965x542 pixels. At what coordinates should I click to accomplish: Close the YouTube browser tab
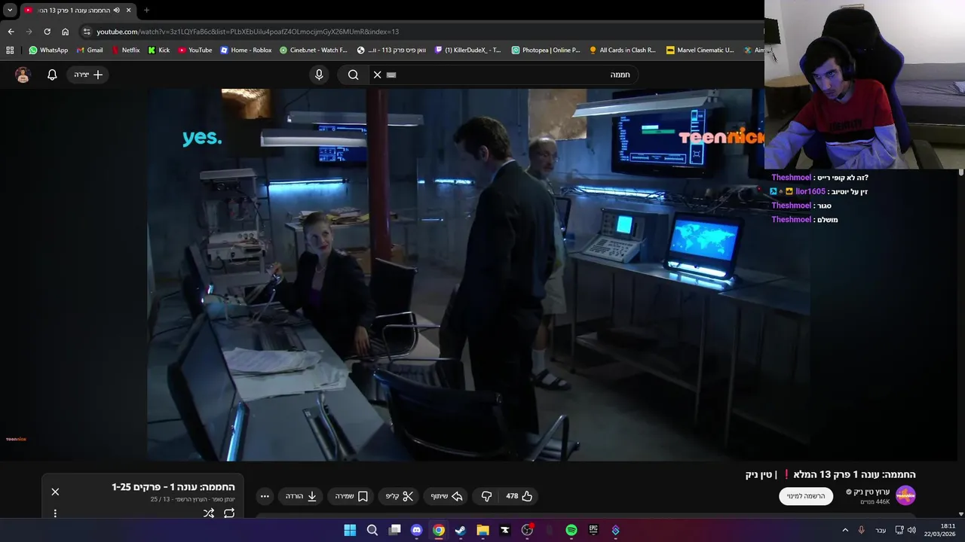click(129, 11)
